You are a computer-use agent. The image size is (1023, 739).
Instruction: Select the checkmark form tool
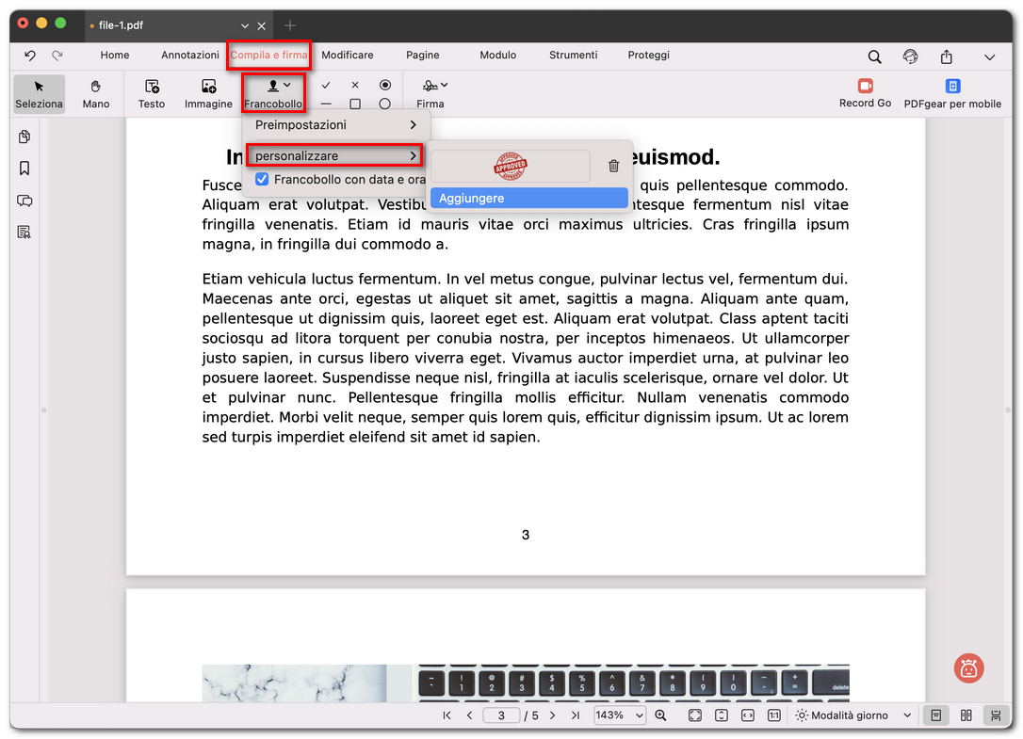pyautogui.click(x=326, y=85)
